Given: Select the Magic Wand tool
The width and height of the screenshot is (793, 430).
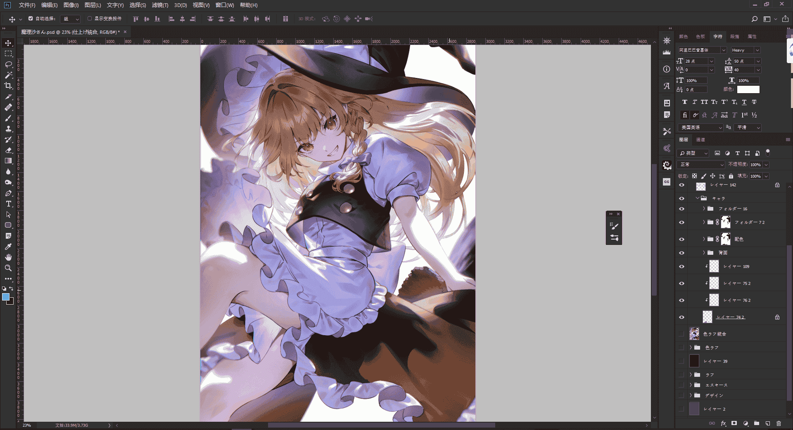Looking at the screenshot, I should [8, 75].
